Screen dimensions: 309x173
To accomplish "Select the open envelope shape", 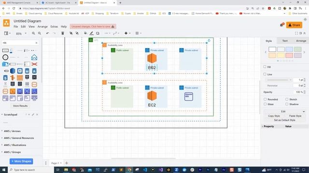I will 34,57.
